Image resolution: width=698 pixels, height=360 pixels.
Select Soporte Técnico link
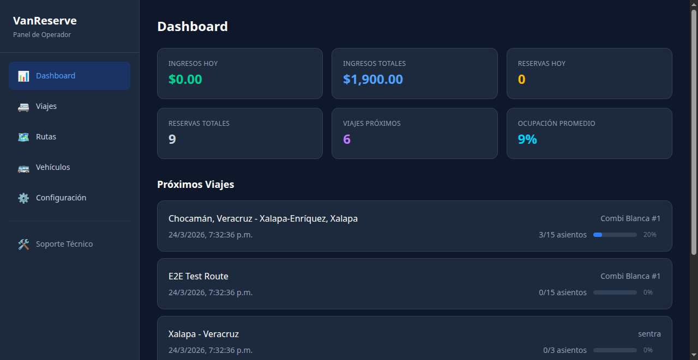click(64, 244)
